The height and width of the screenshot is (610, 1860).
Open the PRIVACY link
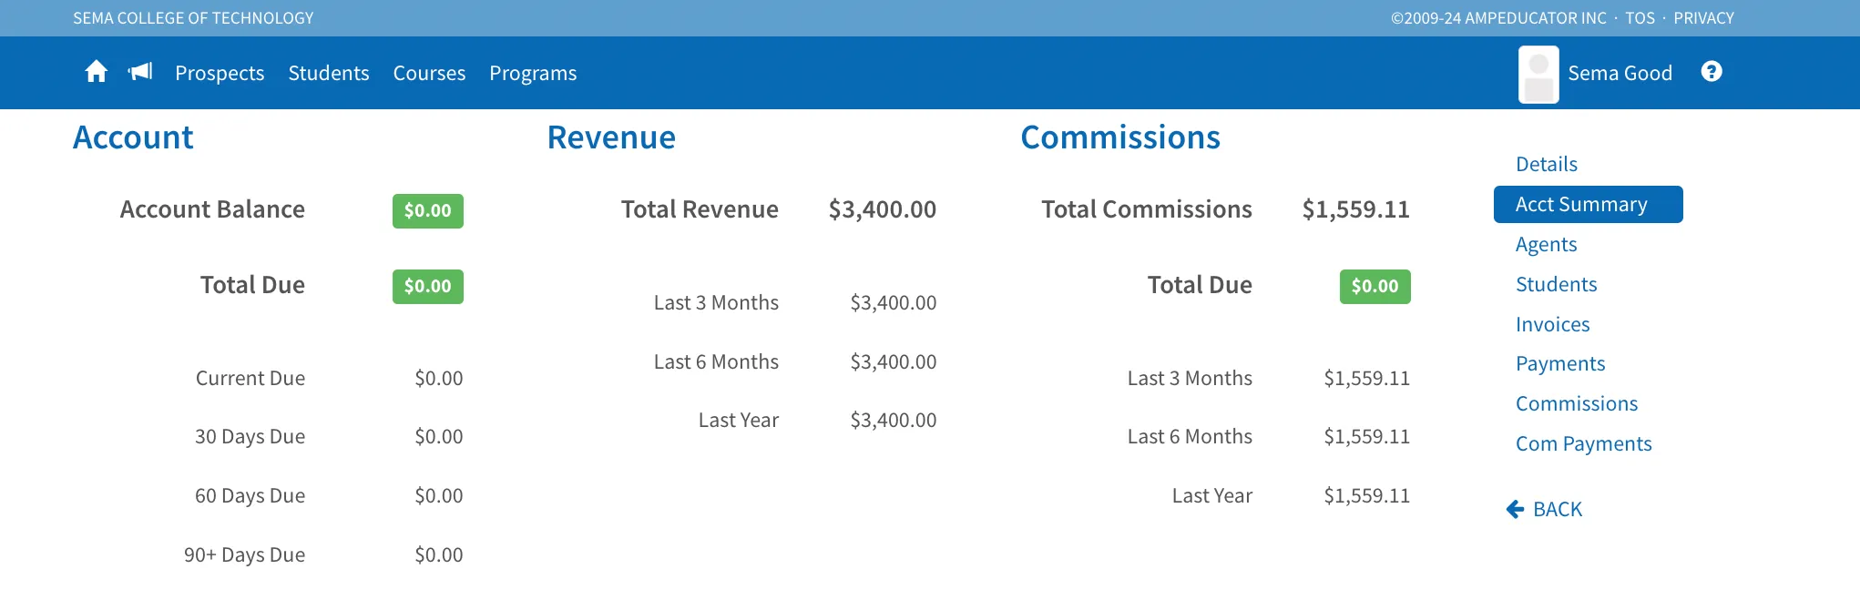[1703, 18]
